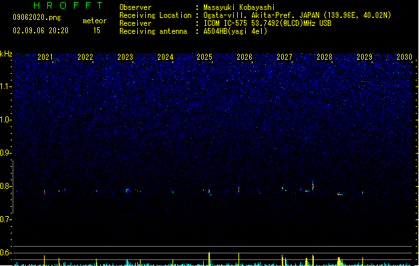This screenshot has width=419, height=266.
Task: Click the 2027 time axis marker
Action: tap(284, 57)
